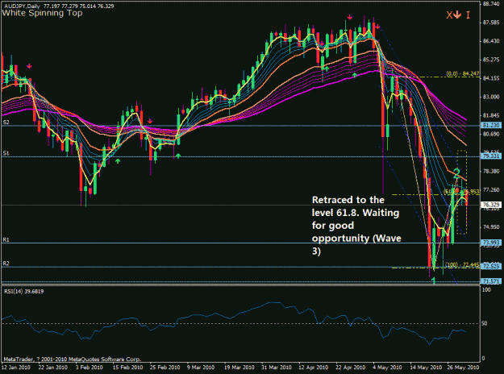The height and width of the screenshot is (374, 504).
Task: Click the 22 Apr 2010 date label
Action: (x=351, y=367)
